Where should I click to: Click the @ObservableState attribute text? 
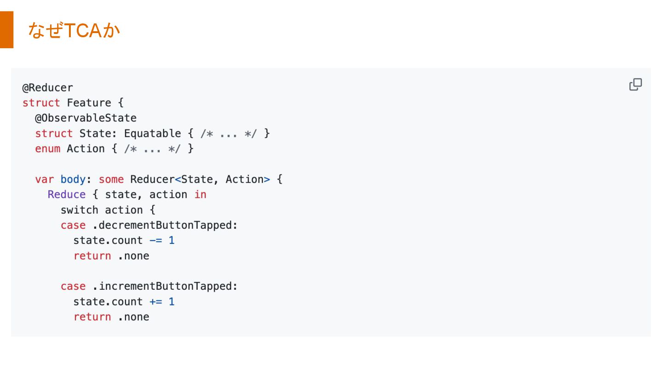tap(86, 118)
